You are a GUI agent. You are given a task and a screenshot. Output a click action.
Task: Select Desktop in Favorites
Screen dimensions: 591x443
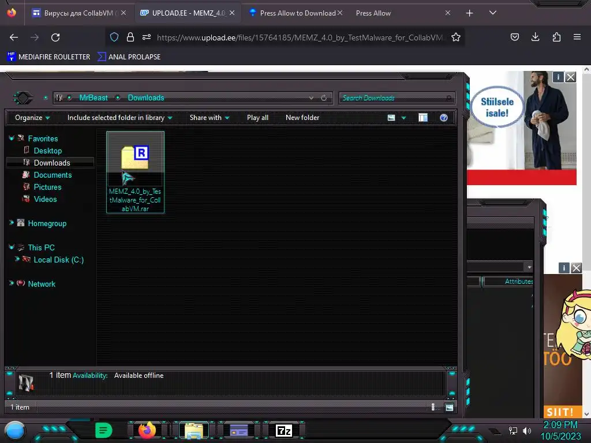pos(47,151)
